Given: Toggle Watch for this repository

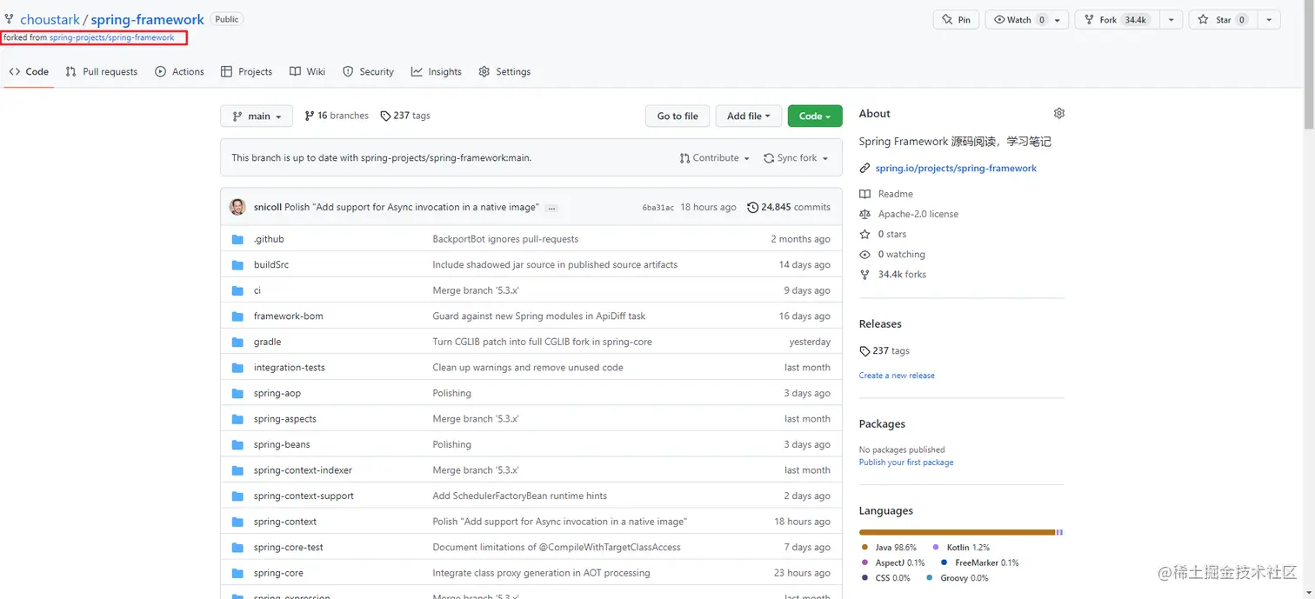Looking at the screenshot, I should (x=1018, y=20).
